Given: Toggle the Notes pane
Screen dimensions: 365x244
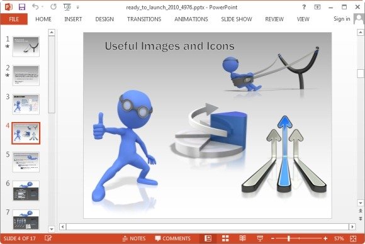Looking at the screenshot, I should (x=134, y=238).
